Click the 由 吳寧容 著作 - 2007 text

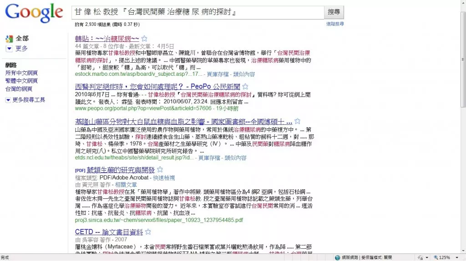[101, 240]
